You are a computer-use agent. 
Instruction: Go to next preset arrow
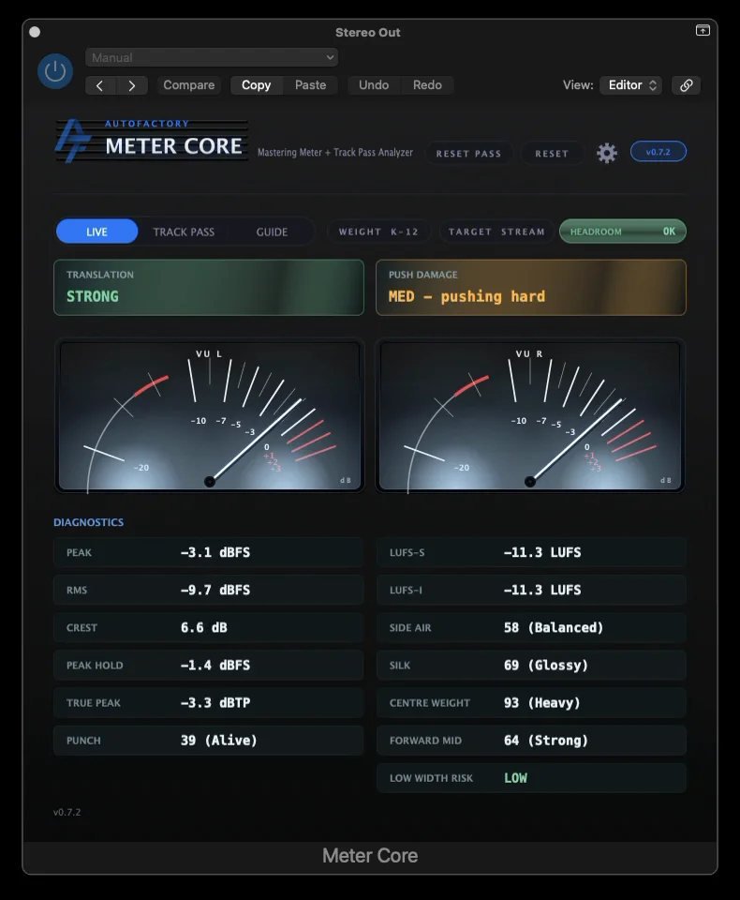[x=132, y=85]
